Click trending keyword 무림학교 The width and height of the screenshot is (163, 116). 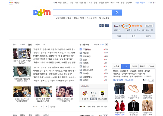pyautogui.click(x=87, y=49)
